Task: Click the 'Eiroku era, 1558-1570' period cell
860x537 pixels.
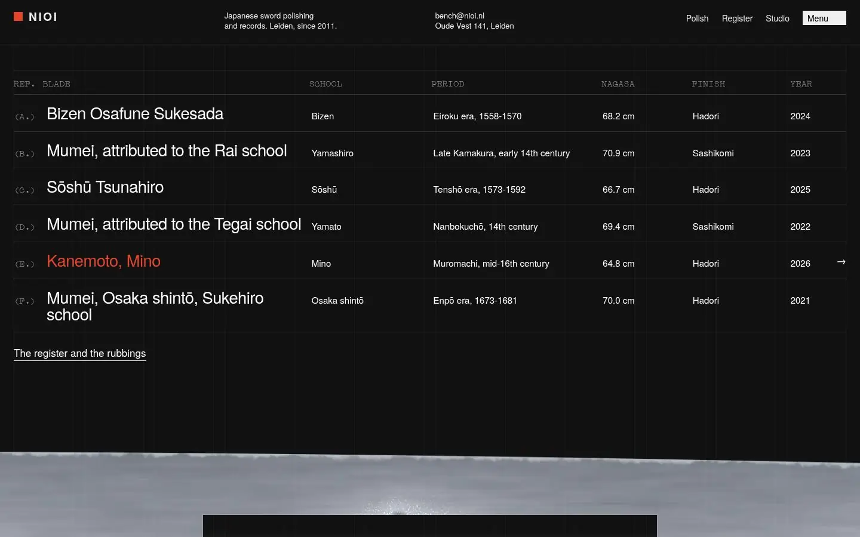Action: click(x=477, y=116)
